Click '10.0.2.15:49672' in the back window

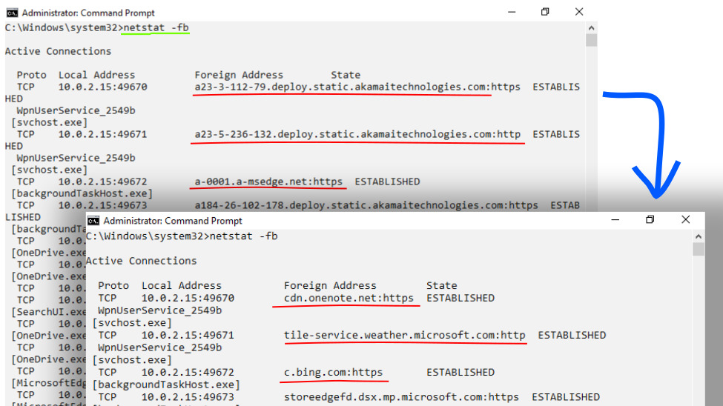click(x=103, y=182)
